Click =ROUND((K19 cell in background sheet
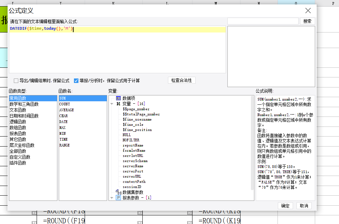The height and width of the screenshot is (224, 339). point(216,220)
